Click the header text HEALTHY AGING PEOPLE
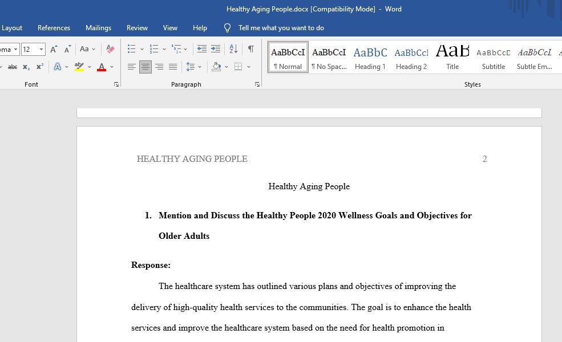 192,159
